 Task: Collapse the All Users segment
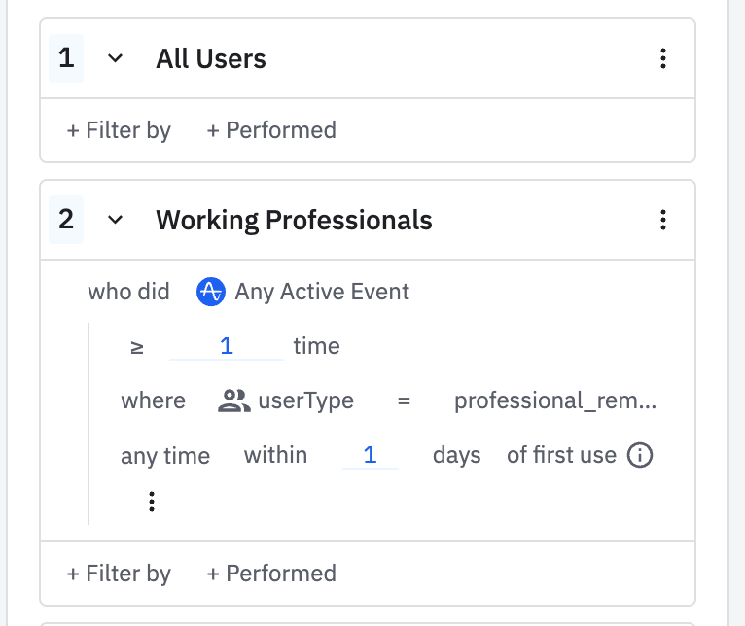coord(115,59)
